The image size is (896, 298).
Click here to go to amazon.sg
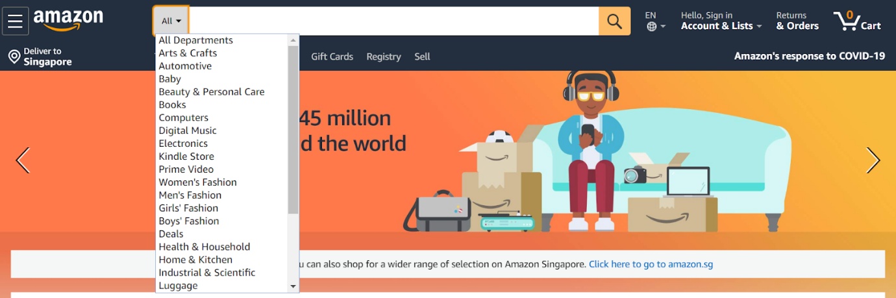point(651,264)
